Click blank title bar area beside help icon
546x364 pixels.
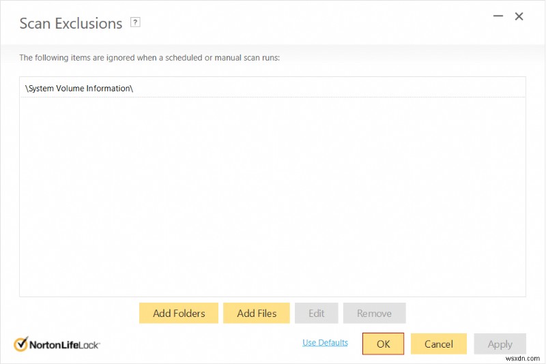[x=307, y=23]
